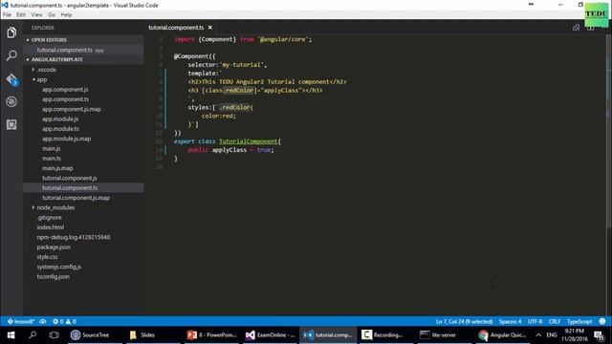Close the tutorial.component.ts editor tab
612x344 pixels.
pyautogui.click(x=210, y=28)
